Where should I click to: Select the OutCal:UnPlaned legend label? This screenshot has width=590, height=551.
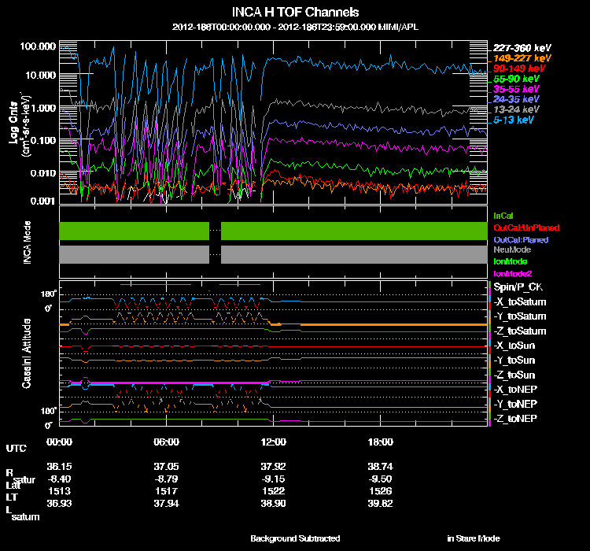(520, 227)
